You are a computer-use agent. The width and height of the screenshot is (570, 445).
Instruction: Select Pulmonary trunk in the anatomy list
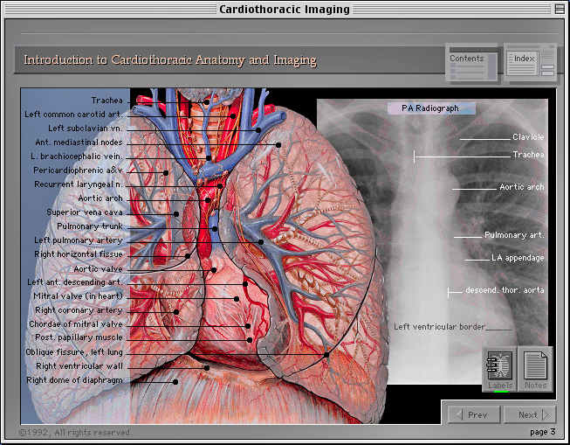[90, 226]
